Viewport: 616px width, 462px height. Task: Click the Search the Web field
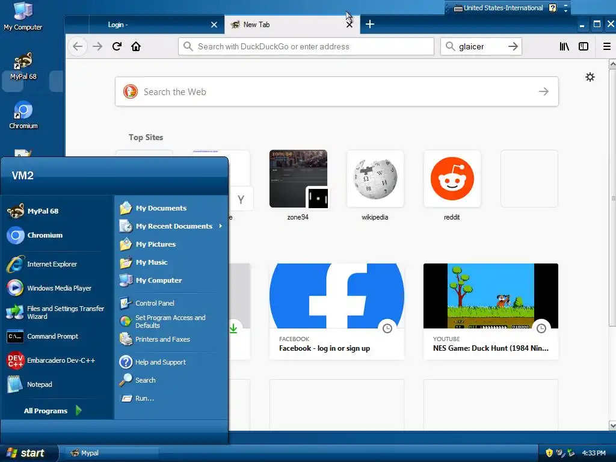tap(337, 91)
